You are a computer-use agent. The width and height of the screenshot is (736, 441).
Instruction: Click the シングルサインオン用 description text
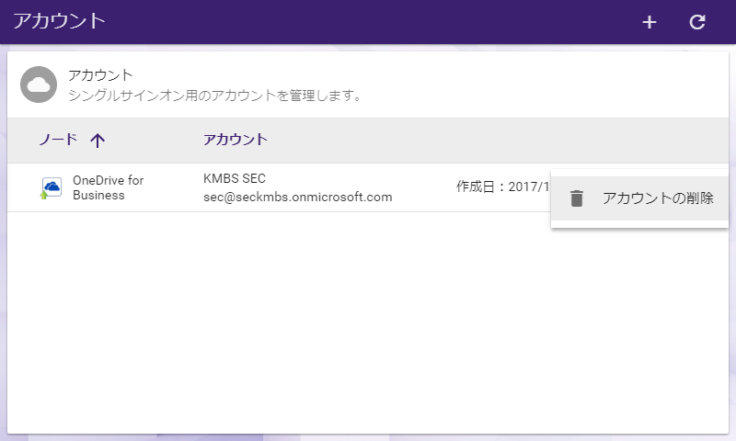(215, 96)
